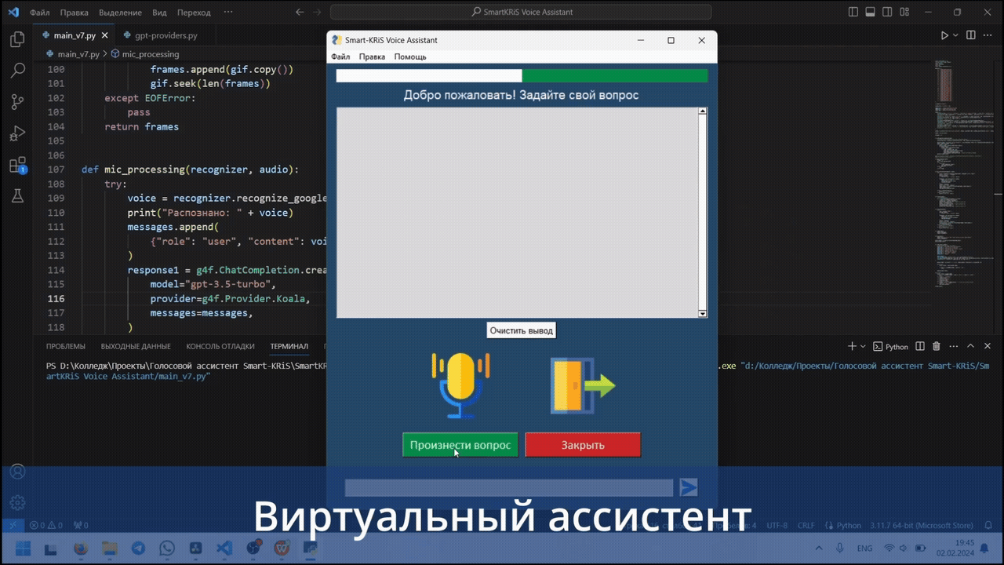The height and width of the screenshot is (565, 1004).
Task: Open the Customize Layout icon in title bar
Action: click(905, 12)
